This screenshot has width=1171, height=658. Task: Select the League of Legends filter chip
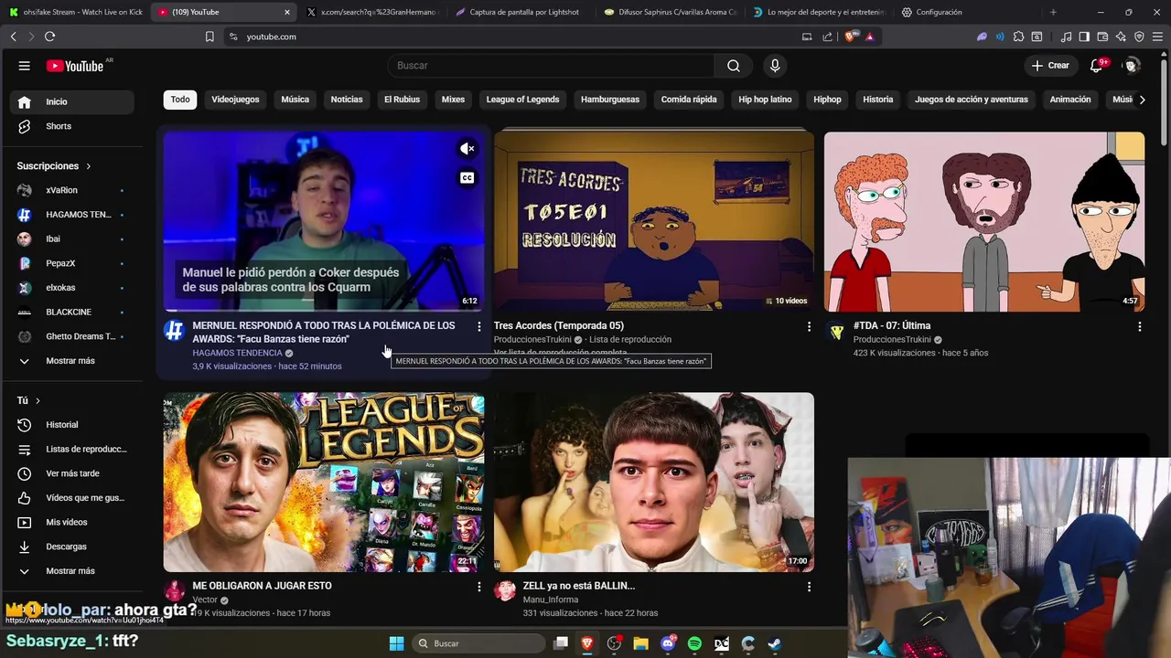point(522,100)
